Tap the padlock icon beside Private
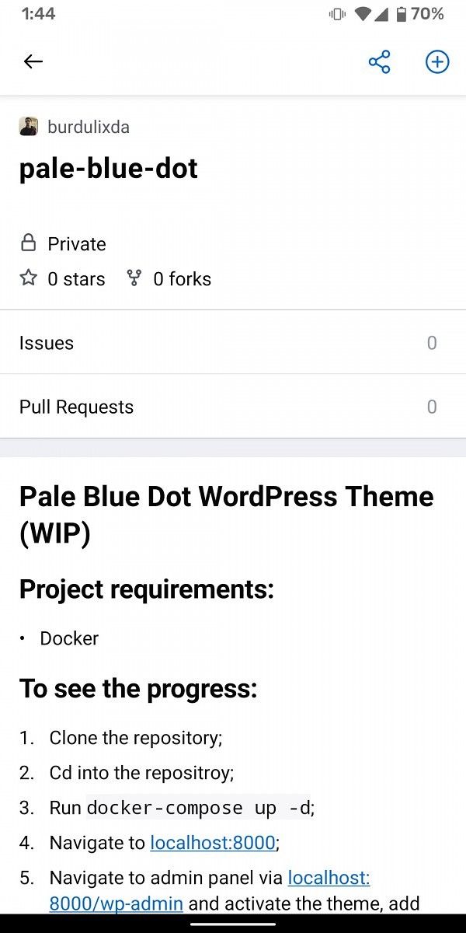This screenshot has width=466, height=933. point(28,243)
